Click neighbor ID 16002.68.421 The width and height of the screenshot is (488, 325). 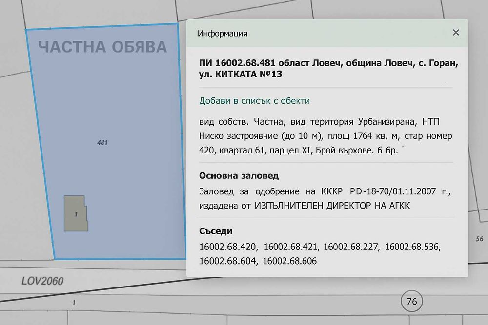[x=290, y=247]
